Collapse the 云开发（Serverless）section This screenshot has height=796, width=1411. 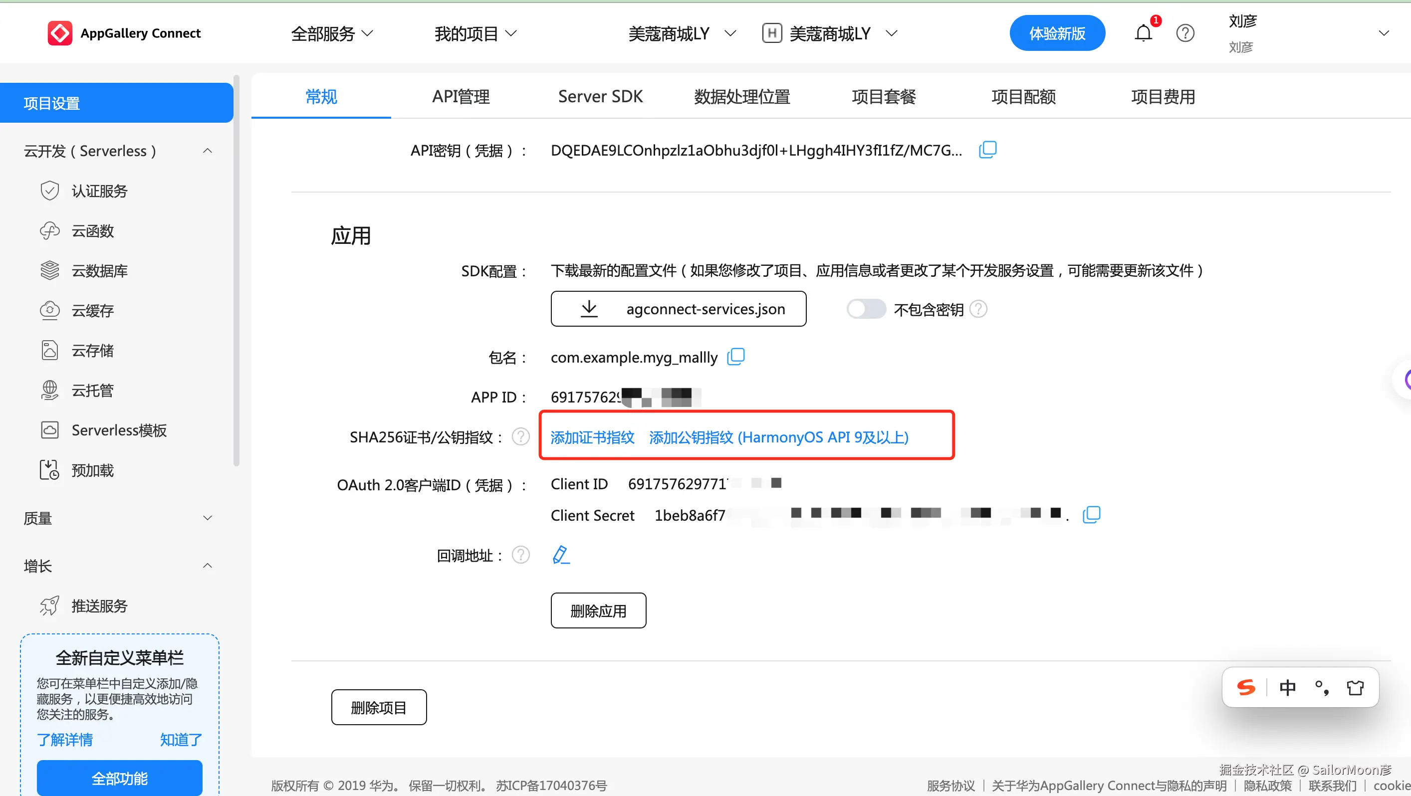(x=207, y=151)
